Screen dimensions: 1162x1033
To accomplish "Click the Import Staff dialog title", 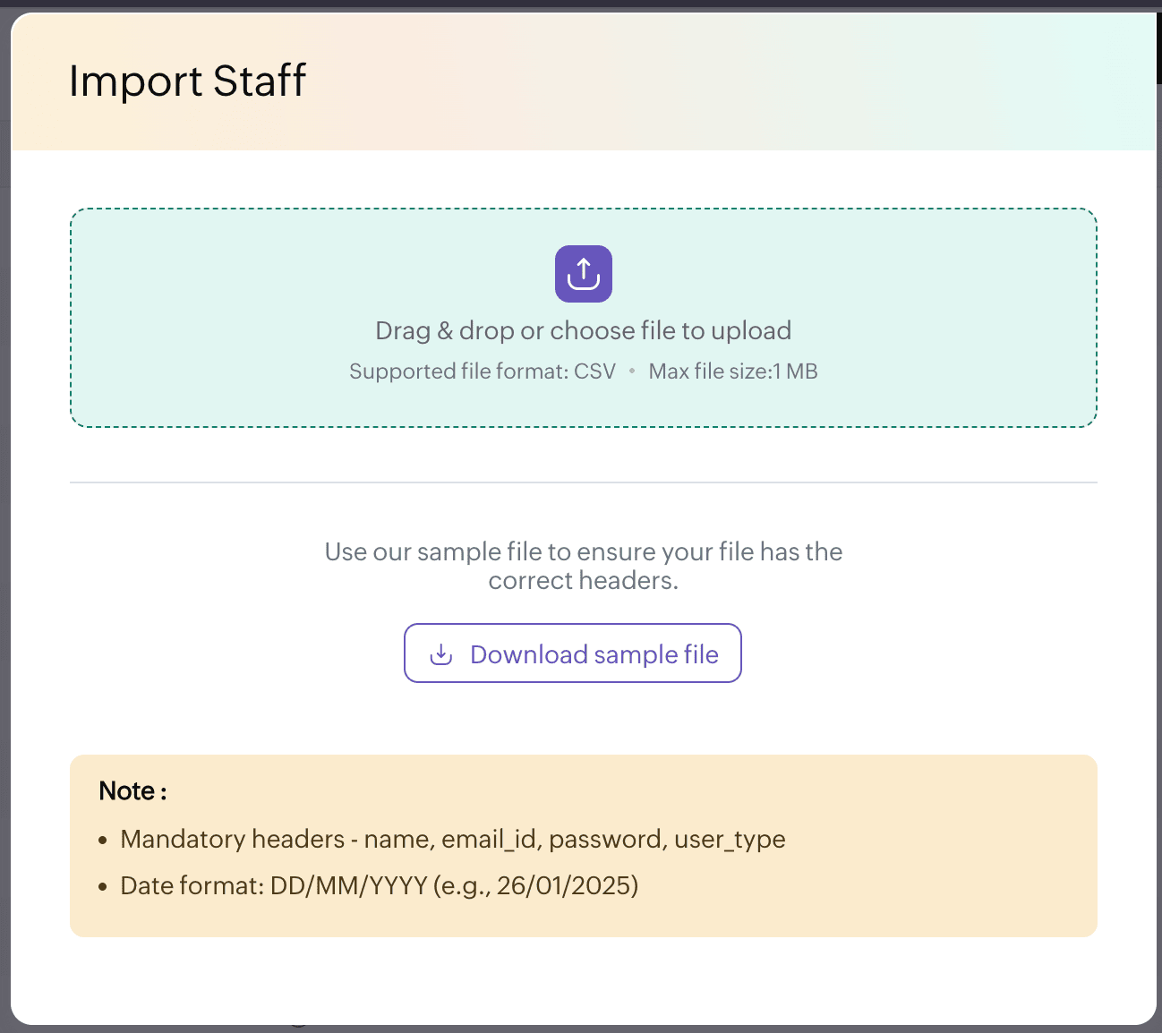I will point(188,81).
